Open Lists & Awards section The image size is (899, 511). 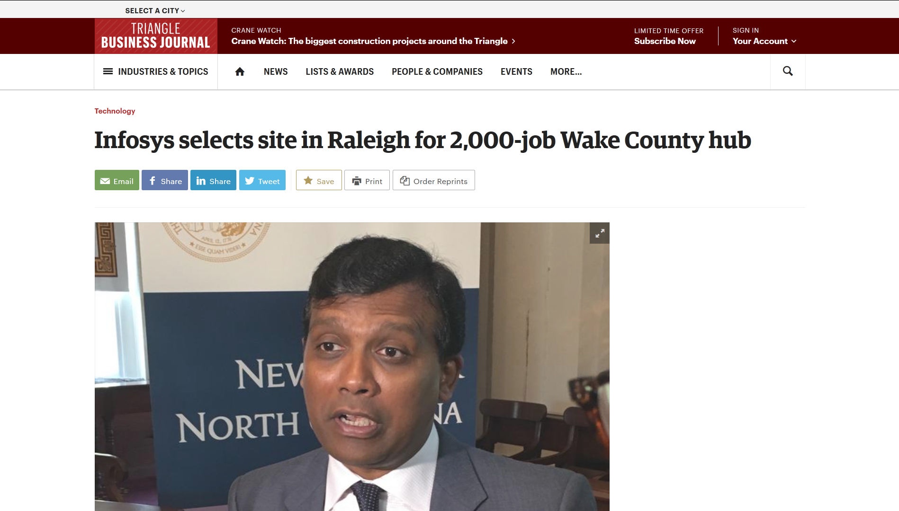pyautogui.click(x=340, y=71)
